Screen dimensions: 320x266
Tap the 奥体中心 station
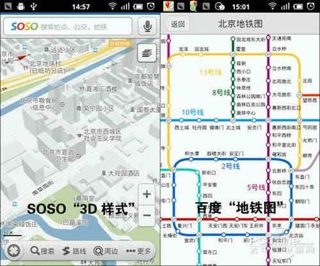[233, 113]
